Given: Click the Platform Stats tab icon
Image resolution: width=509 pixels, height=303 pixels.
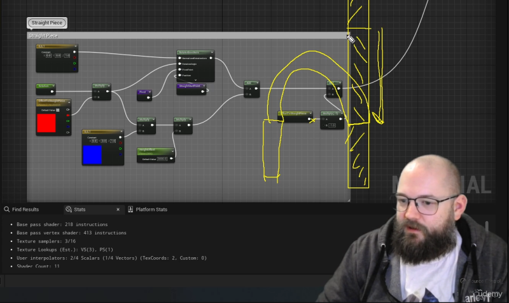Looking at the screenshot, I should 131,209.
